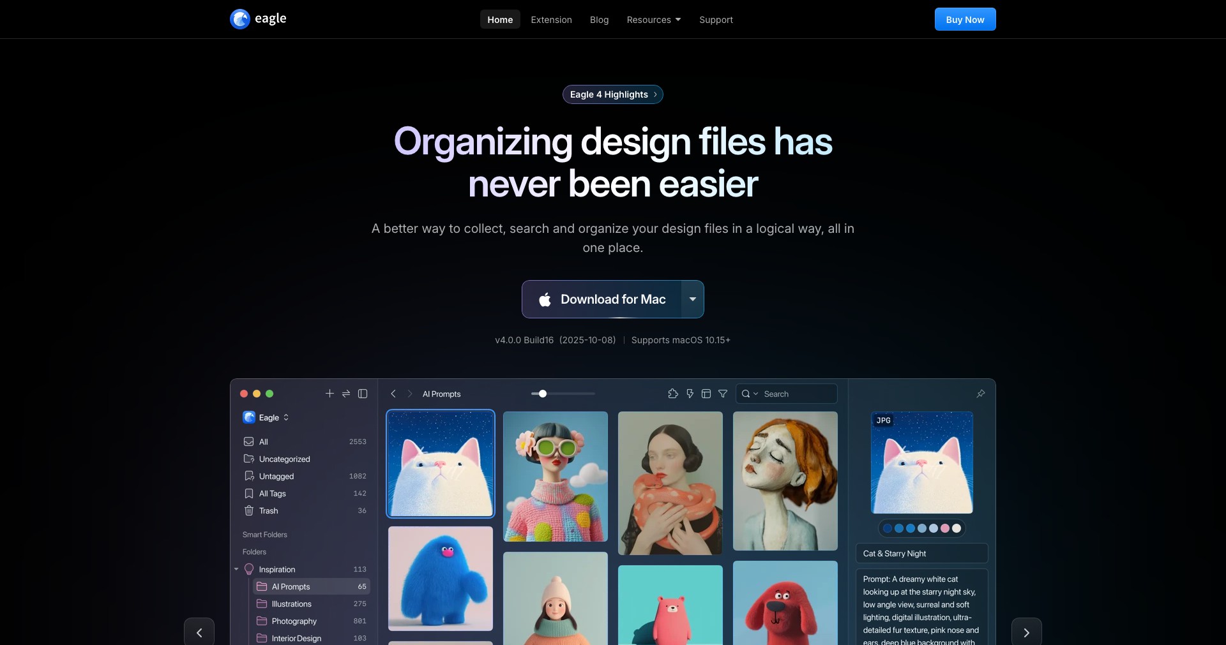Viewport: 1226px width, 645px height.
Task: Collapse the Inspiration folder arrow
Action: point(236,569)
